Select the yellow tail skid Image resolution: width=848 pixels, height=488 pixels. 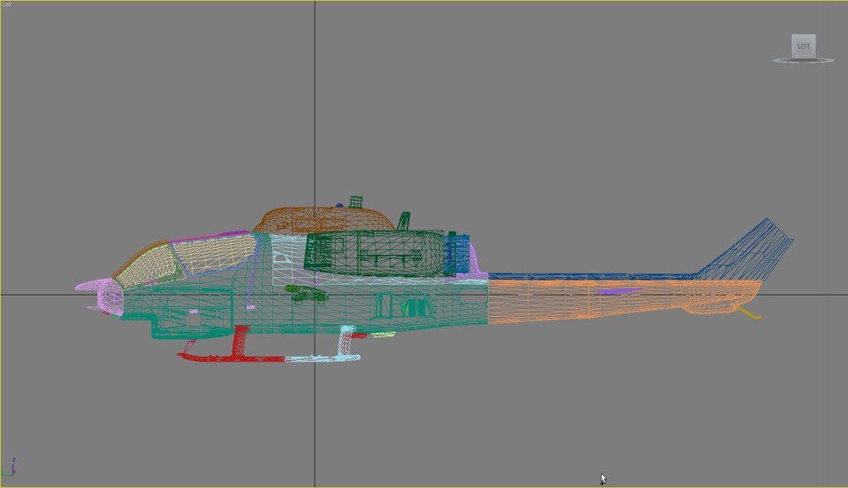750,313
